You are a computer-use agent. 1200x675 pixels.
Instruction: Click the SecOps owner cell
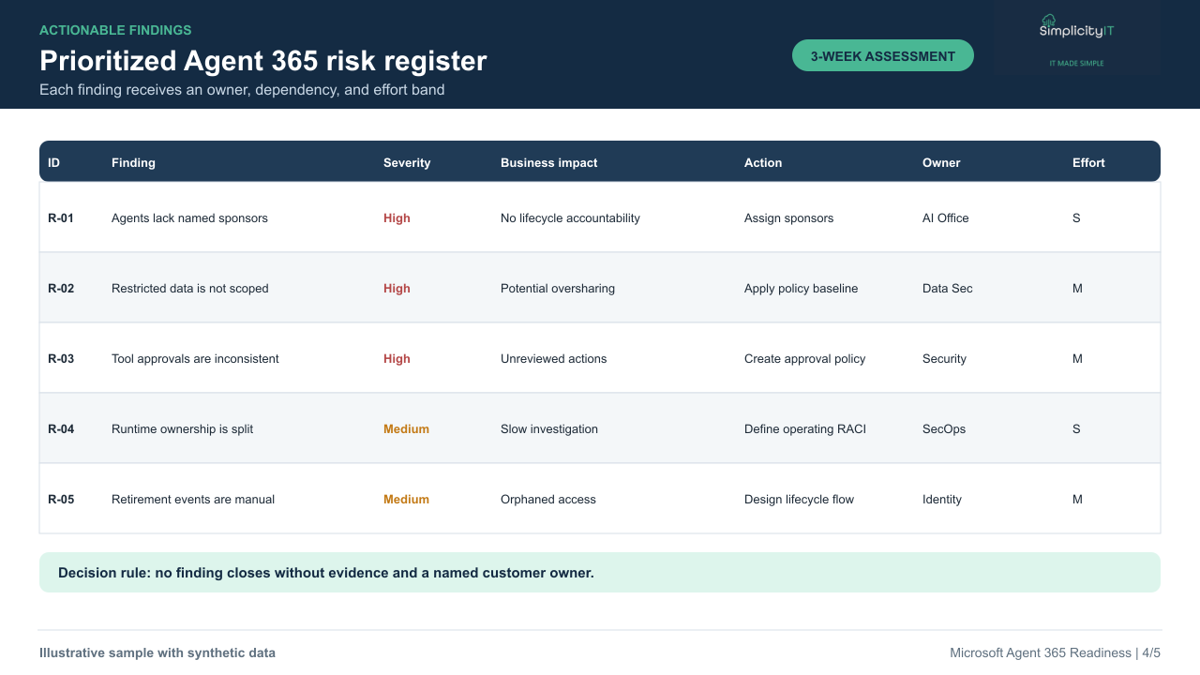point(944,428)
